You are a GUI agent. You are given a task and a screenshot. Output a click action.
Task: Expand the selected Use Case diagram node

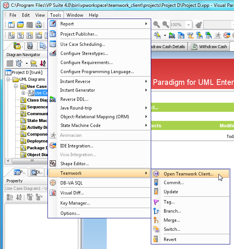23,93
